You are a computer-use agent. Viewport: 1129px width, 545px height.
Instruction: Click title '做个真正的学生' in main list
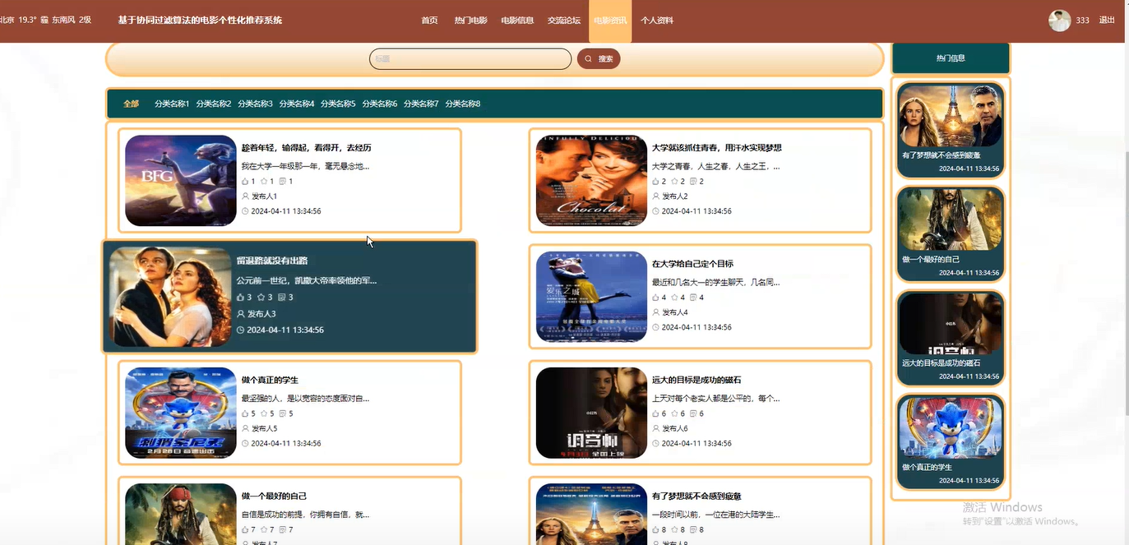270,380
